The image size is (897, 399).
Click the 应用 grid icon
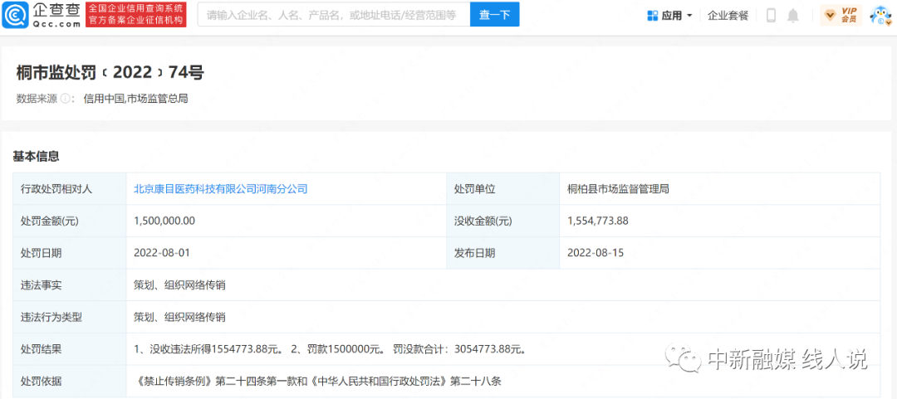tap(652, 16)
